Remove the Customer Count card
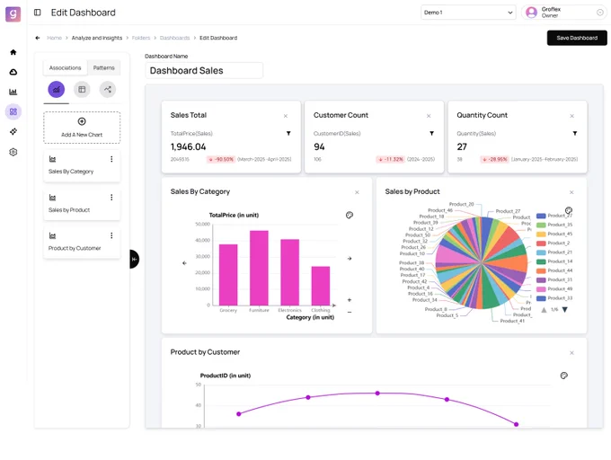Viewport: 611px width, 460px height. pos(429,116)
